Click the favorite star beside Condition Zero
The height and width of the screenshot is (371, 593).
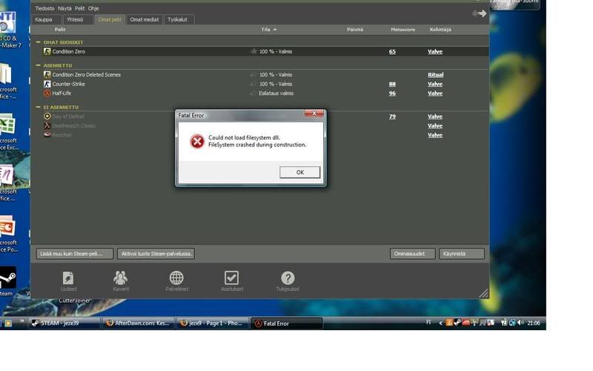(254, 52)
